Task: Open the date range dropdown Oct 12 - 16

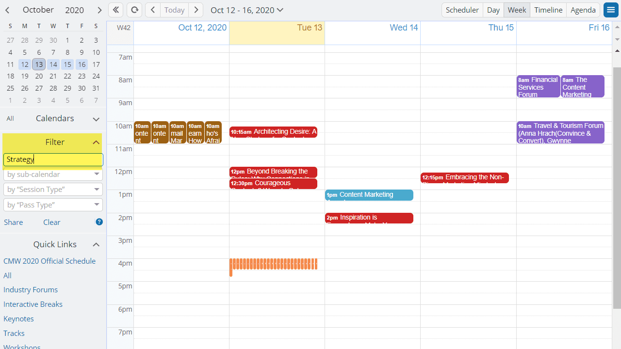Action: point(247,10)
